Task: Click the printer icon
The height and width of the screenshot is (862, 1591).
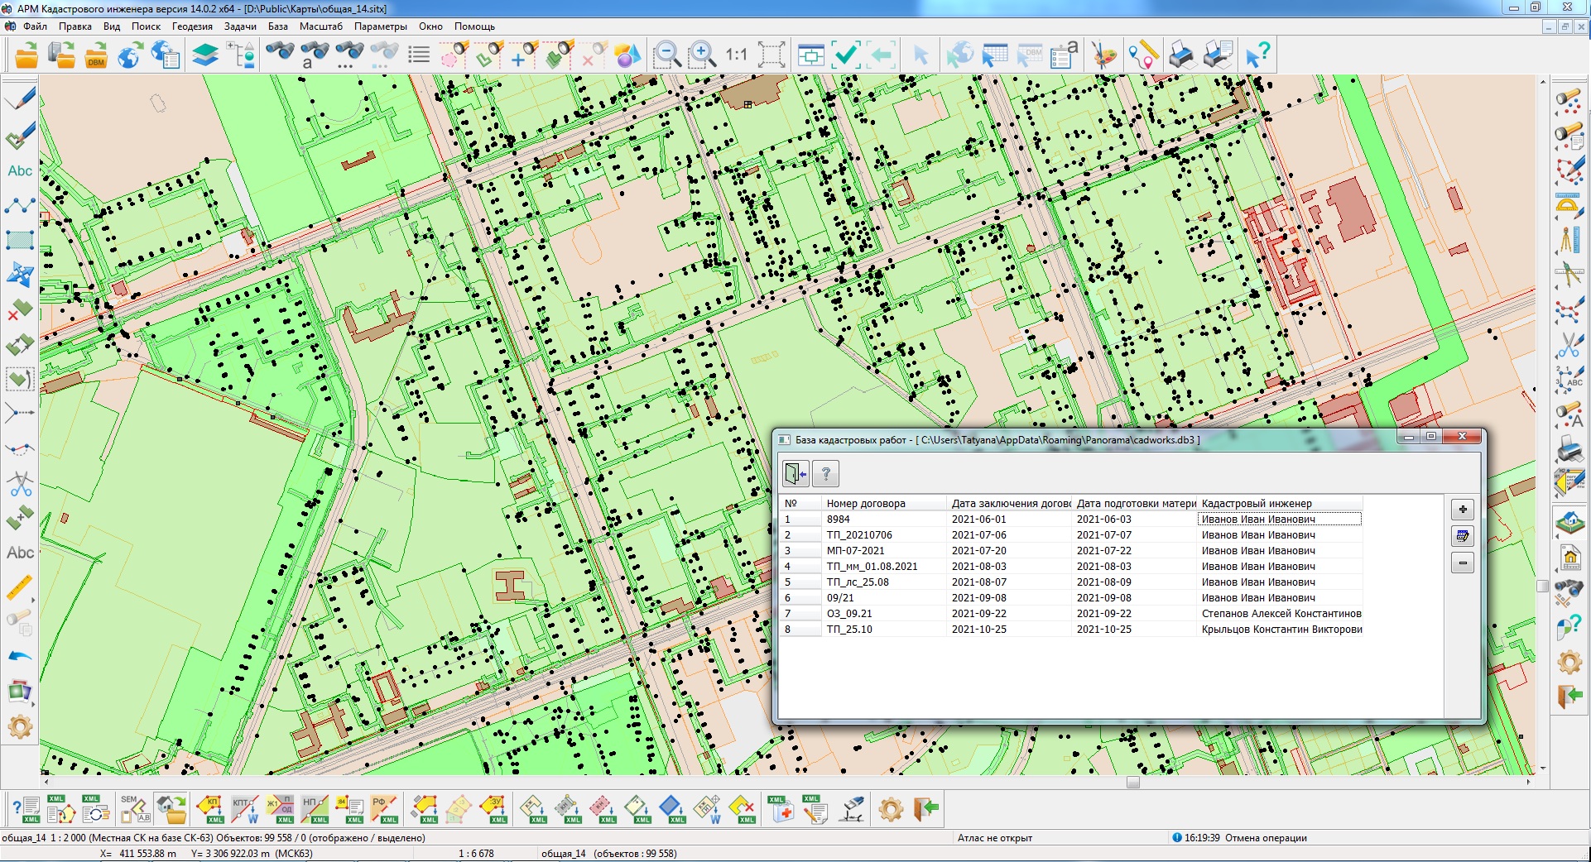Action: point(1183,55)
